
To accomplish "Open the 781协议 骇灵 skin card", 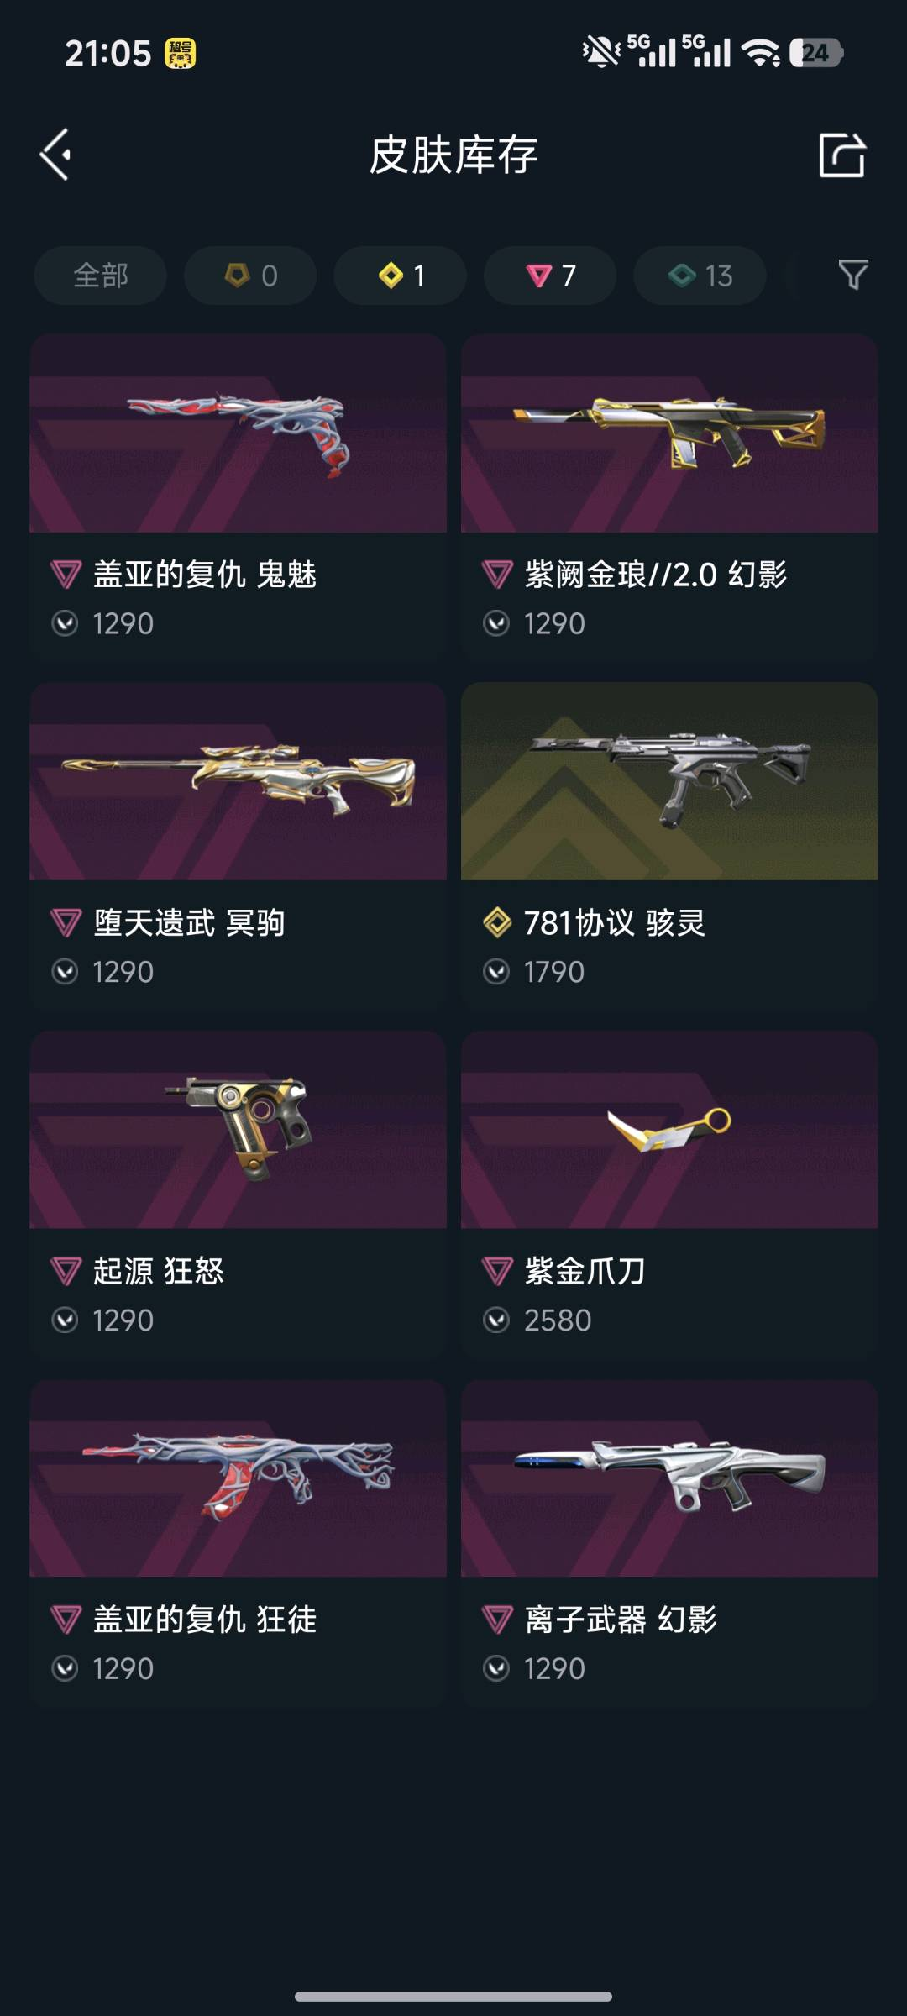I will point(669,844).
